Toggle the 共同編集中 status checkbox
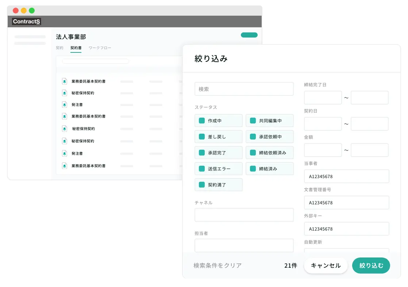408x287 pixels. (x=253, y=121)
